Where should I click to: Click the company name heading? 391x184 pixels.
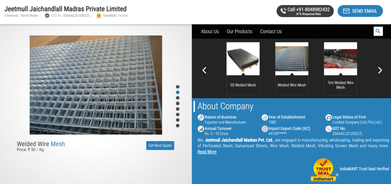click(65, 9)
